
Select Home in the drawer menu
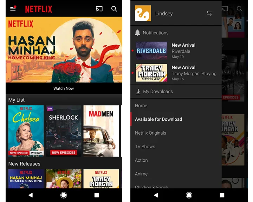[176, 106]
